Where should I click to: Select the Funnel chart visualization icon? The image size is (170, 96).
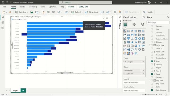coord(129,38)
